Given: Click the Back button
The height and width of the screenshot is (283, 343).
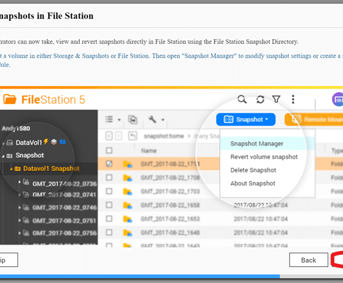Looking at the screenshot, I should (x=308, y=260).
